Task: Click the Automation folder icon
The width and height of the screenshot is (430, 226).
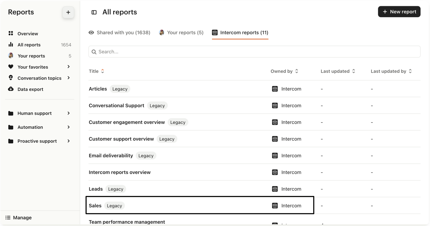Action: point(11,127)
